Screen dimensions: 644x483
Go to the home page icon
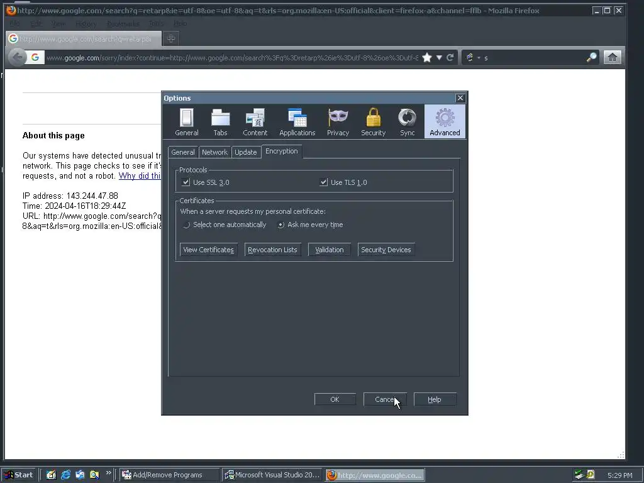pos(613,57)
